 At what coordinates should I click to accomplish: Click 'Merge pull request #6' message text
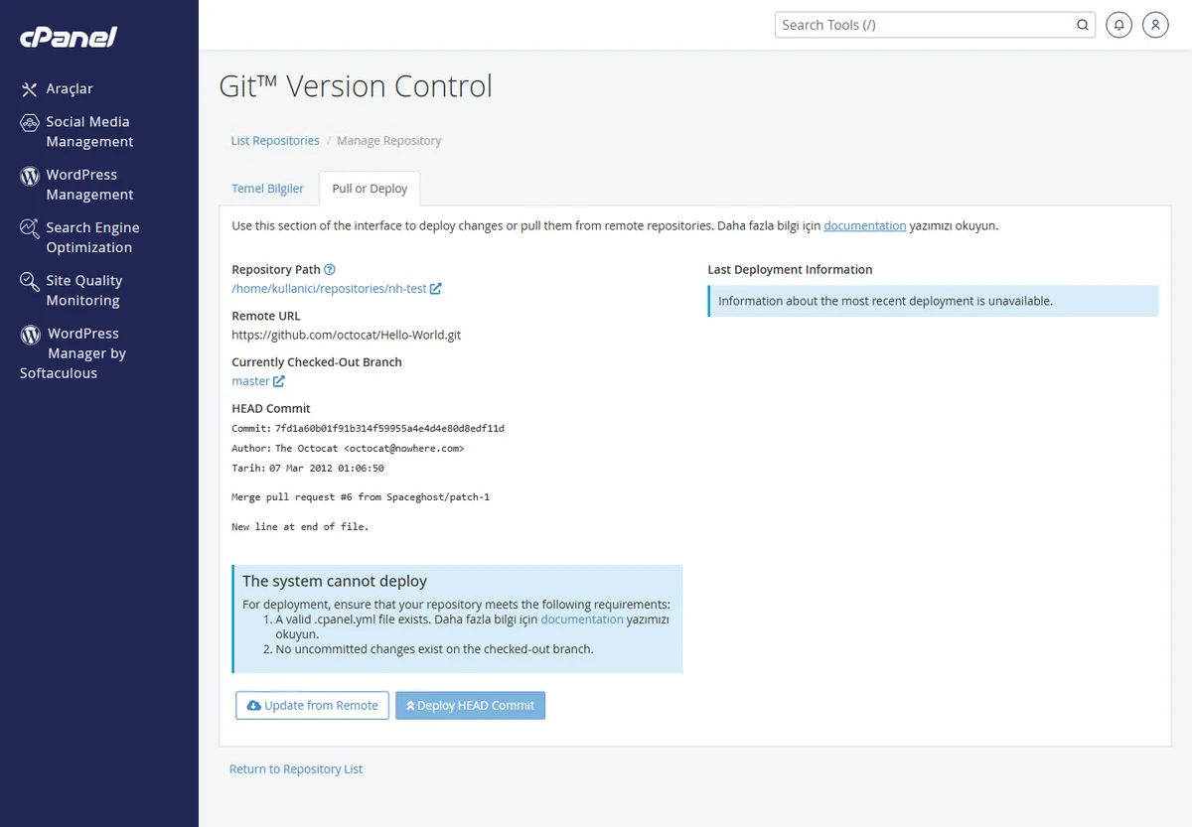click(x=361, y=496)
